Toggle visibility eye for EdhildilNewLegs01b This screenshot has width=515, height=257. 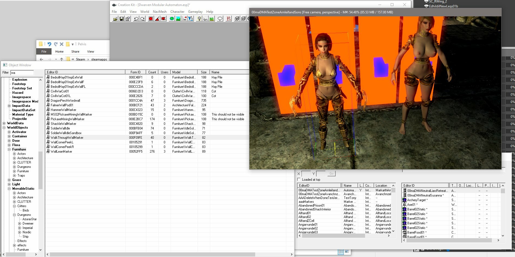[x=426, y=6]
